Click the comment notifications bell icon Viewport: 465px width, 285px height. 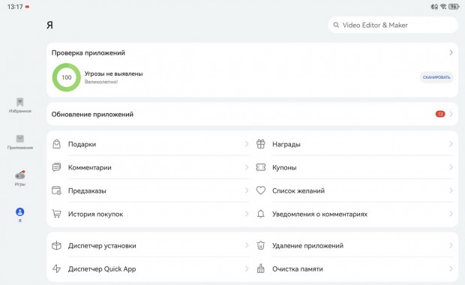(261, 214)
